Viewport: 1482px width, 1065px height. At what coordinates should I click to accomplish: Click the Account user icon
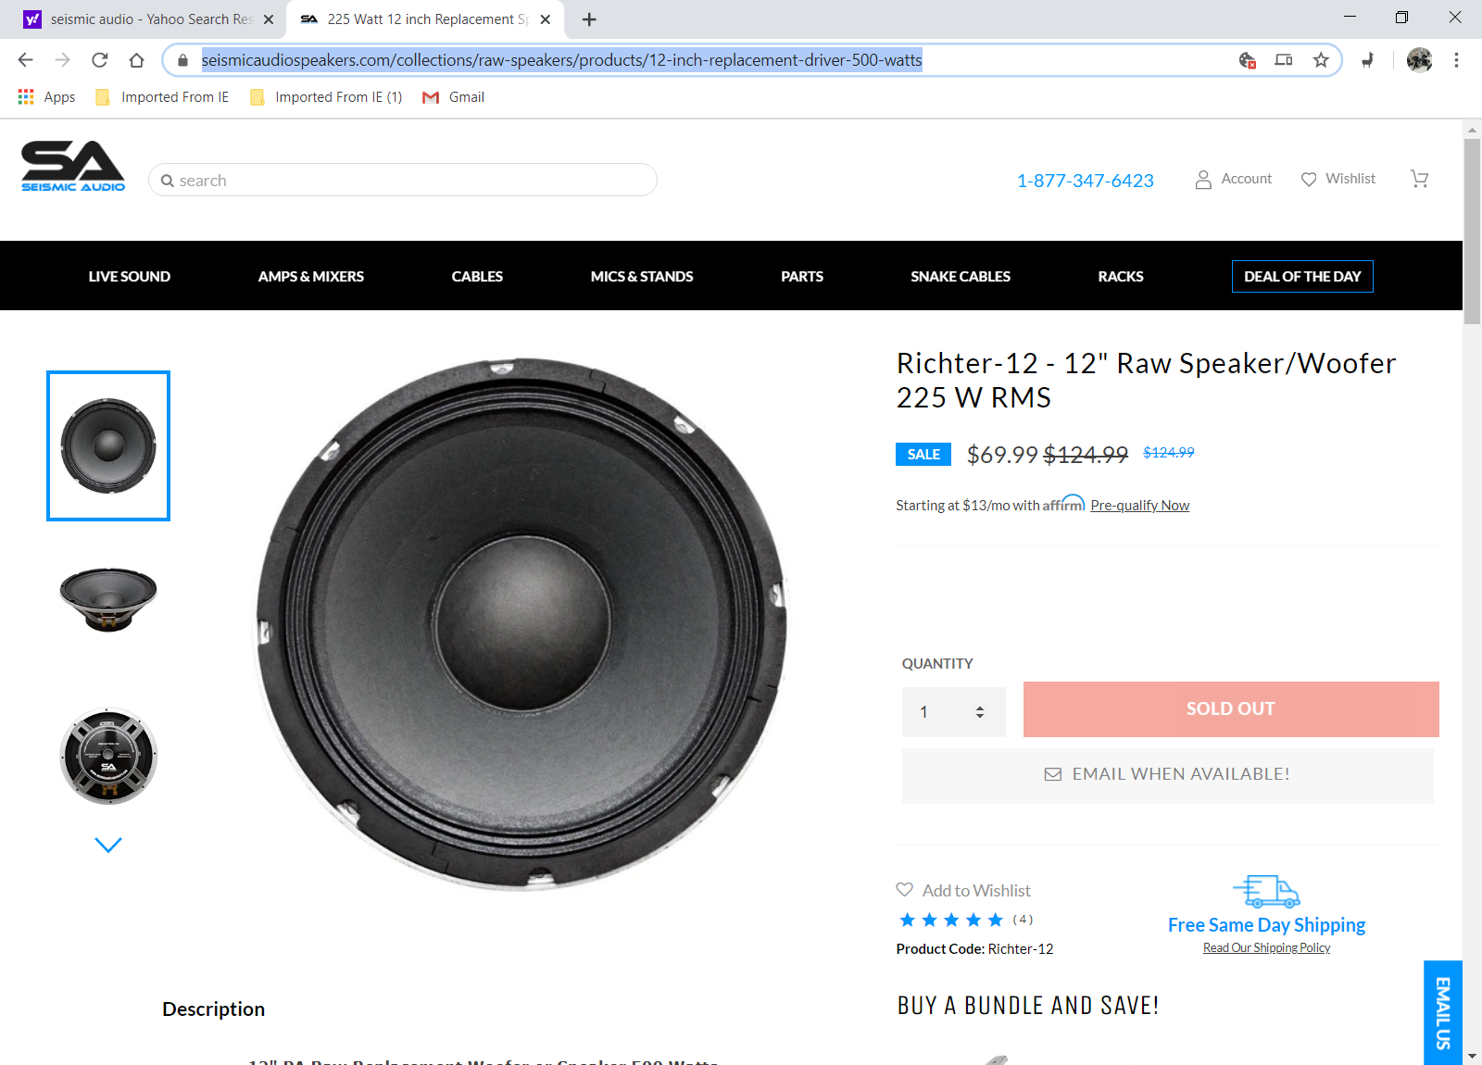1203,180
